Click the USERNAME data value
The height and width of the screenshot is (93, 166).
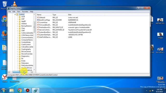(x=72, y=22)
